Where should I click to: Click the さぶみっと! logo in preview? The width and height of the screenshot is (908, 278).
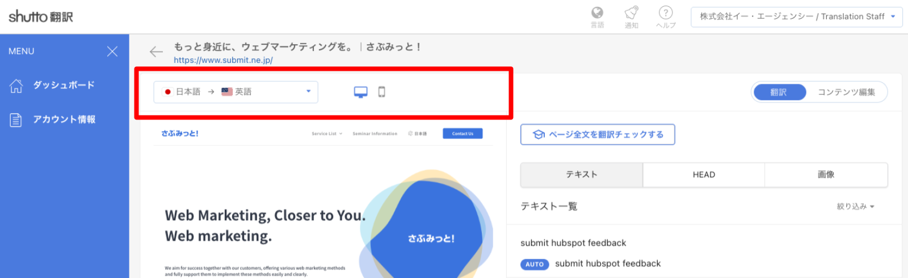[180, 134]
